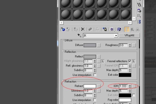This screenshot has width=156, height=104.
Task: Click the Go to Parent icon
Action: point(132,29)
